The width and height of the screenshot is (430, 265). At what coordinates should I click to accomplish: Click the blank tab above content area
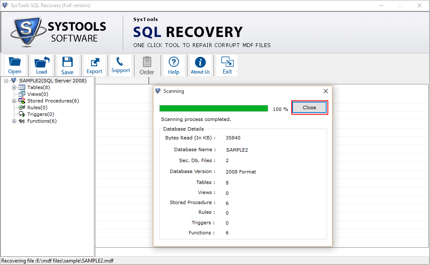(122, 80)
